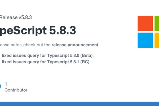Expand the truncated text ellipsis after RC
This screenshot has height=106, width=159.
click(x=91, y=62)
